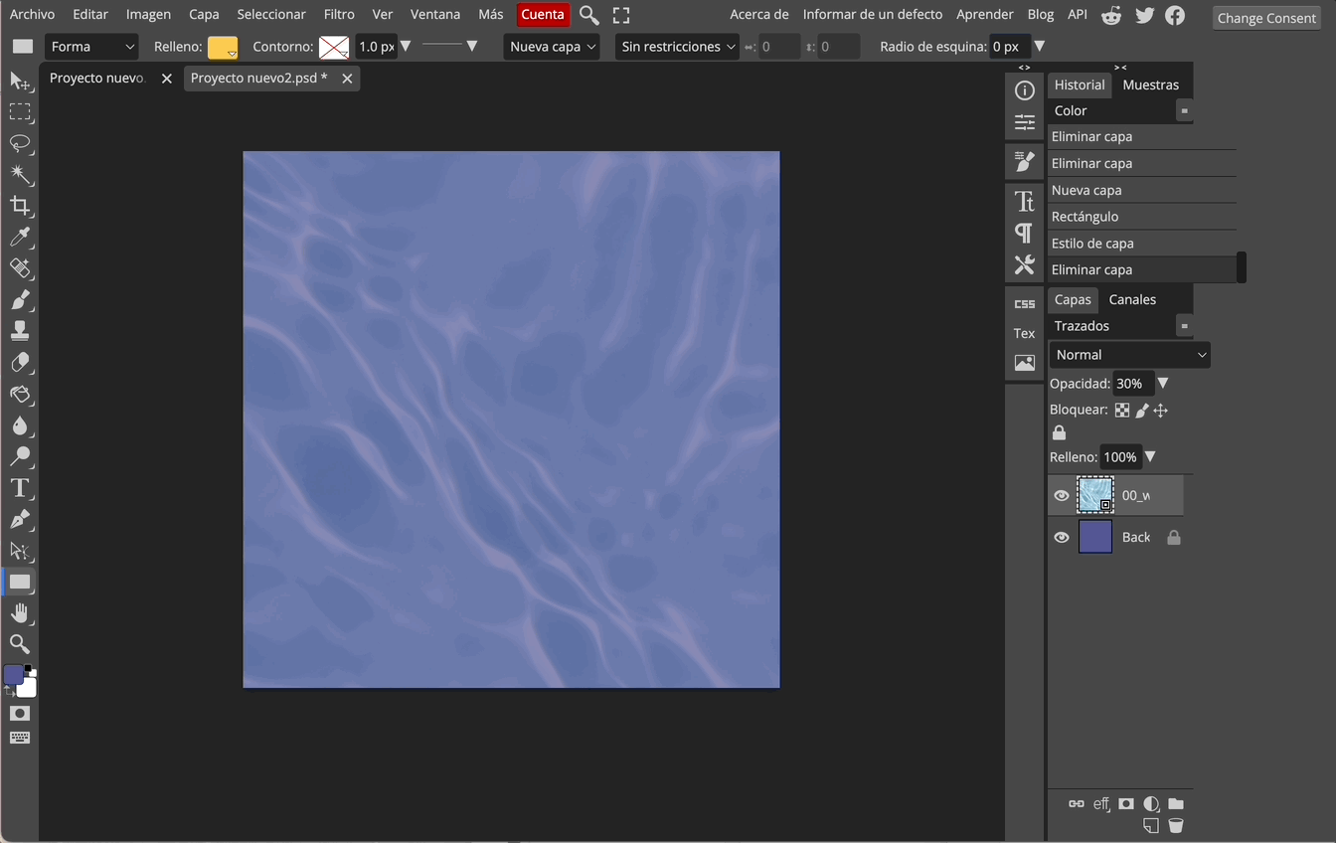The height and width of the screenshot is (843, 1336).
Task: Select the Type text tool
Action: click(20, 487)
